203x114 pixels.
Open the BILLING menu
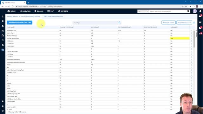pos(39,11)
